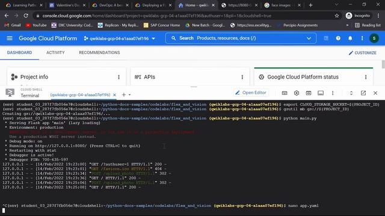Open the Percipio Assignments bookmark
The width and height of the screenshot is (385, 216).
point(297,25)
